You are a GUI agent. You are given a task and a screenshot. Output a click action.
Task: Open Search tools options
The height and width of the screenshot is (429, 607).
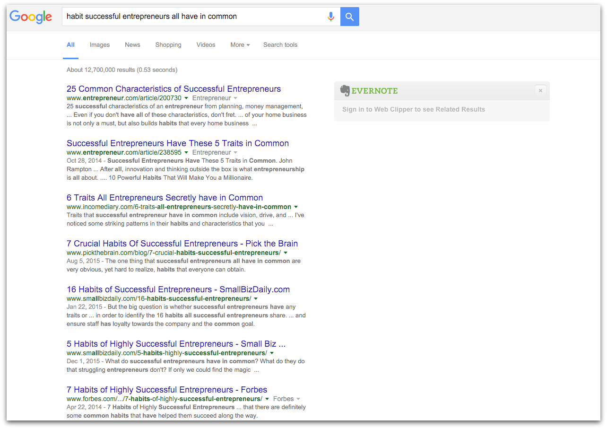click(280, 45)
